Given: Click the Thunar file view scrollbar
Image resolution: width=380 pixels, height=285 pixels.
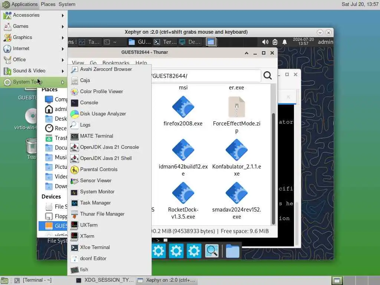Looking at the screenshot, I should pyautogui.click(x=273, y=169).
